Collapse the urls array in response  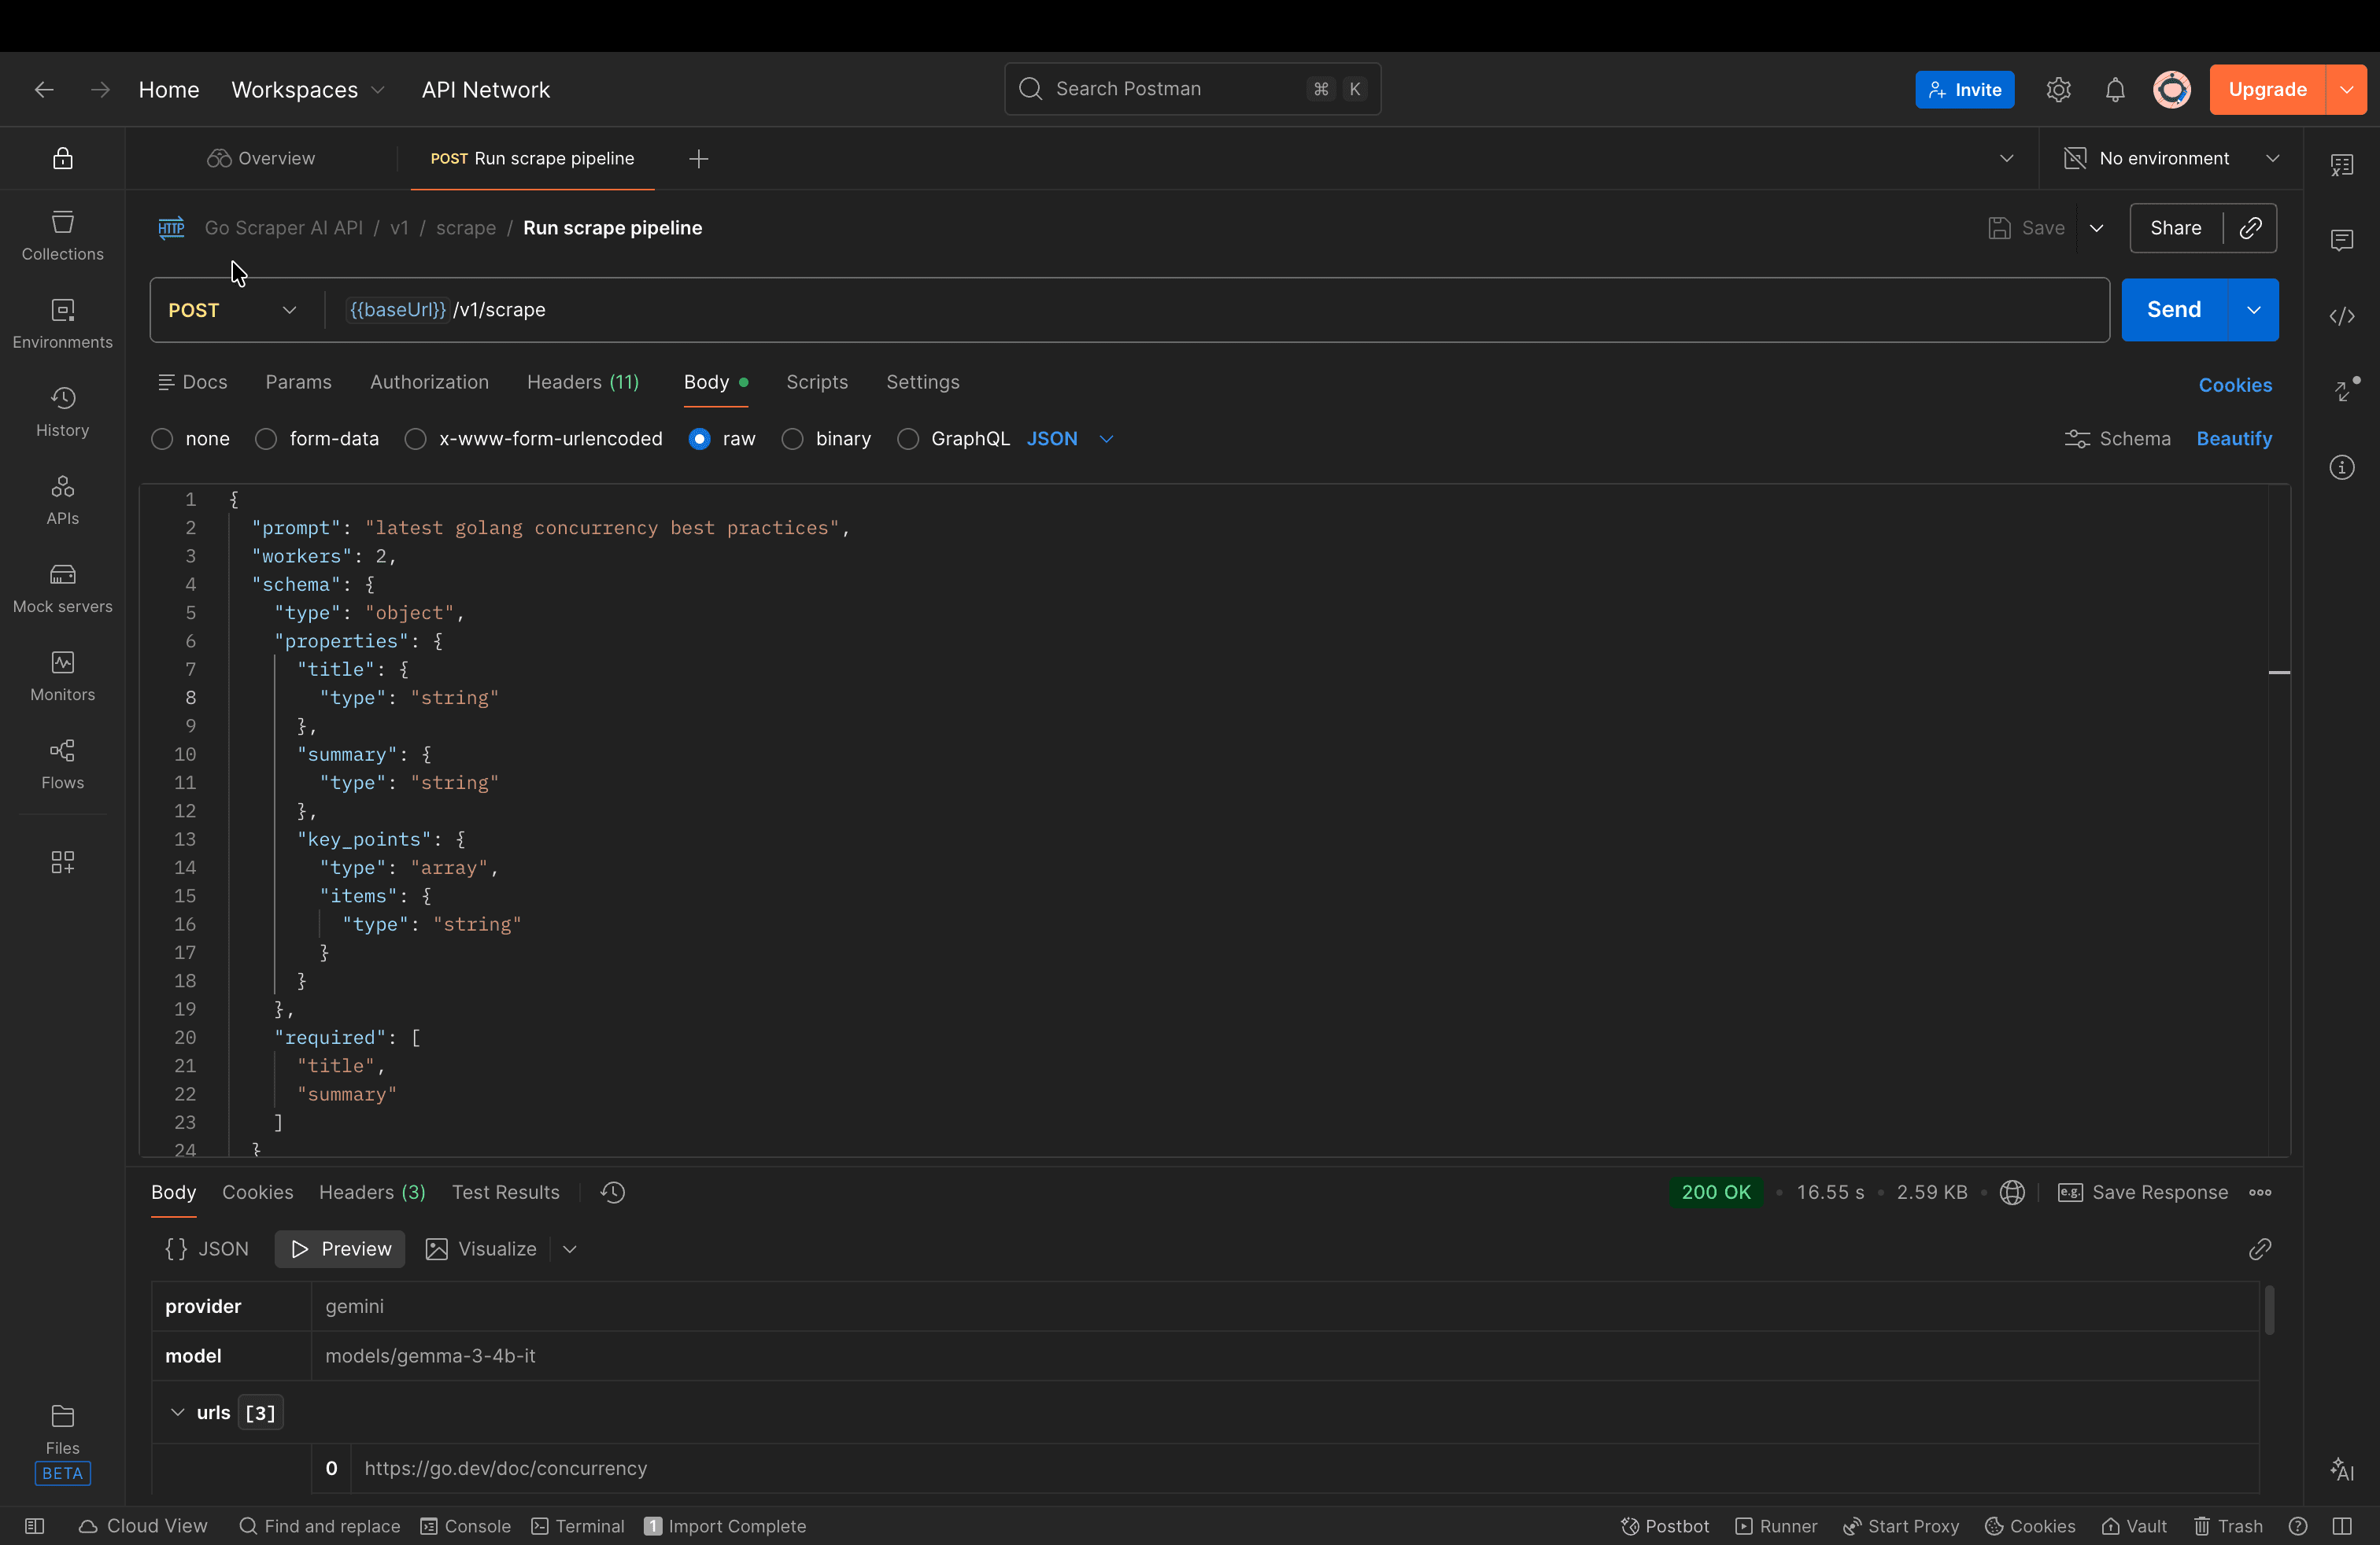tap(178, 1412)
